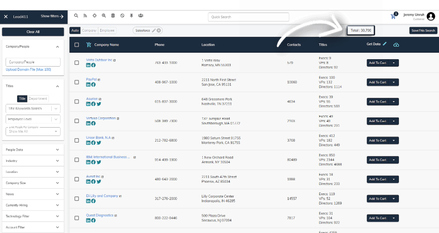
Task: Open the database stack icon
Action: 113,16
